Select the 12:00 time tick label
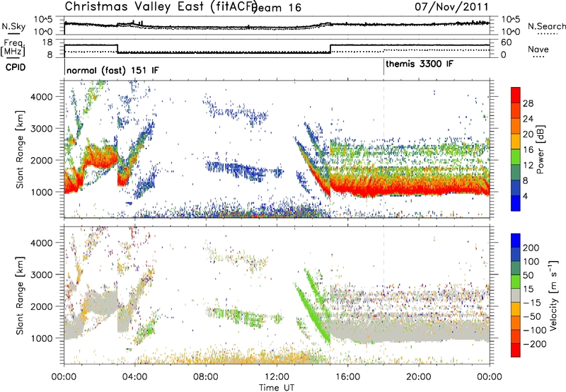This screenshot has width=566, height=392. [277, 377]
